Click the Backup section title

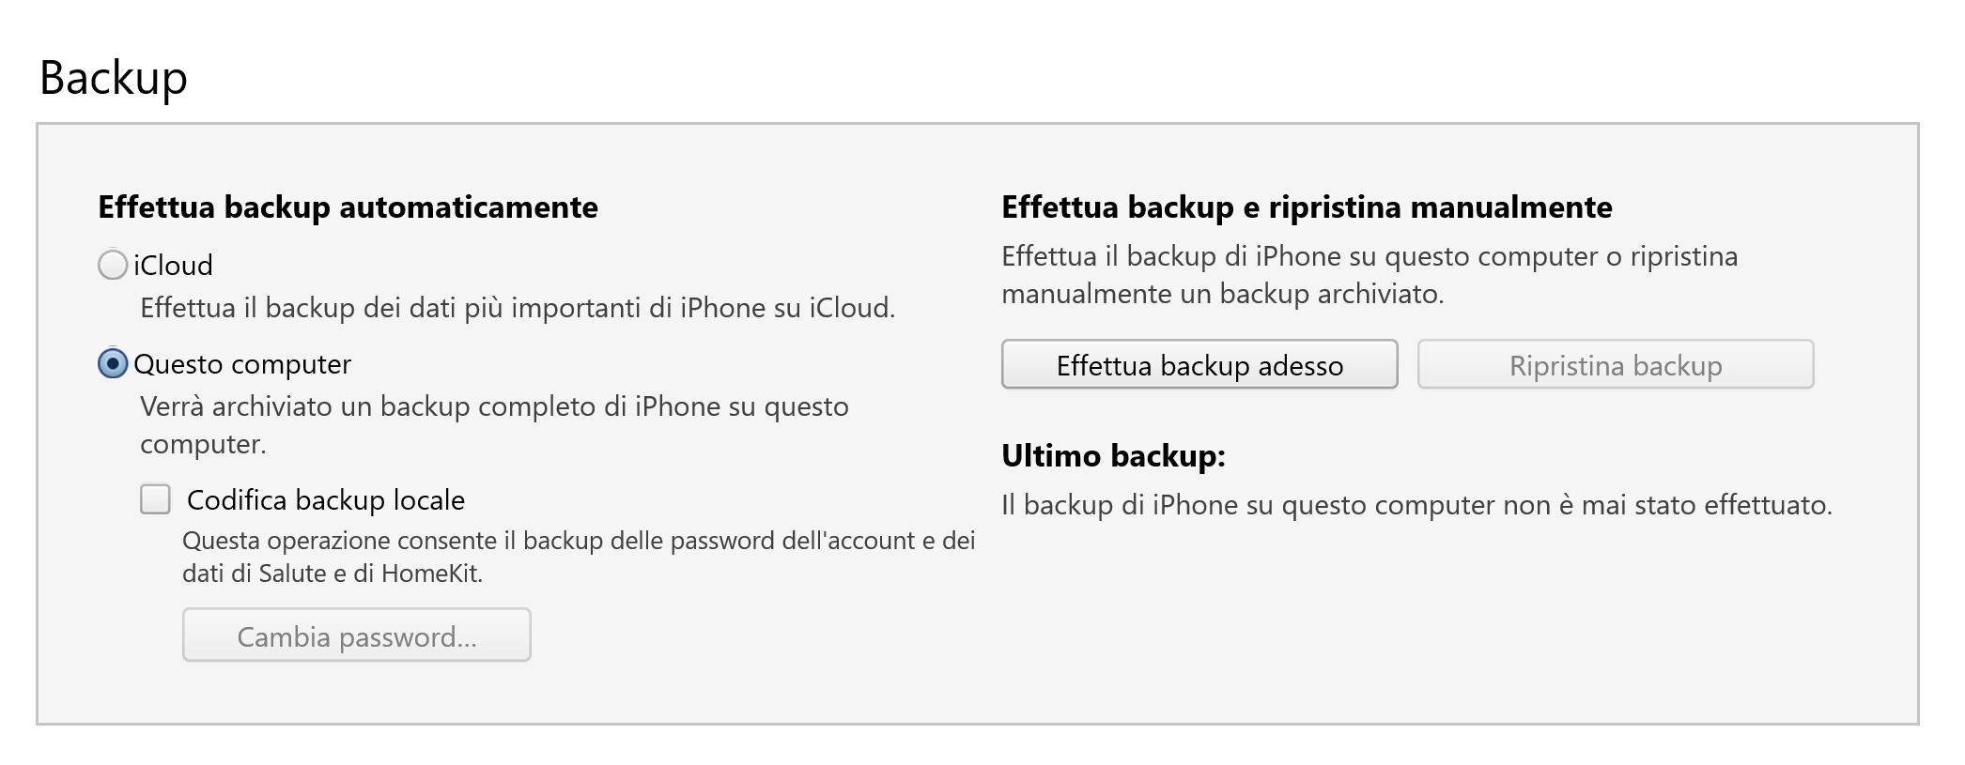click(114, 77)
